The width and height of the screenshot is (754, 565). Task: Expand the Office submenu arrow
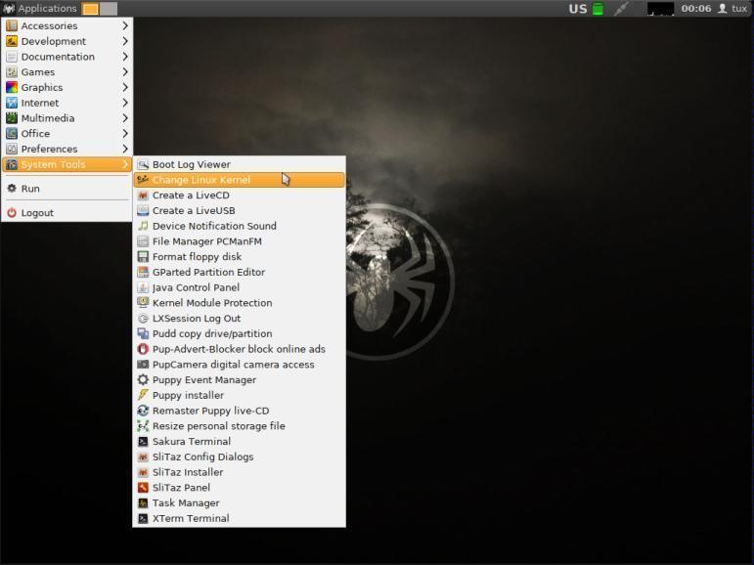pos(125,133)
